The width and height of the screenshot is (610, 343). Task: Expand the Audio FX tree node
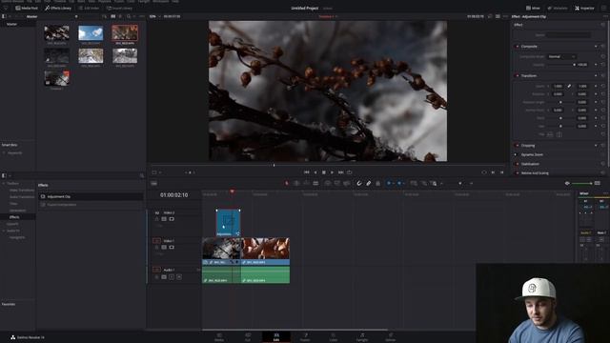pyautogui.click(x=4, y=231)
